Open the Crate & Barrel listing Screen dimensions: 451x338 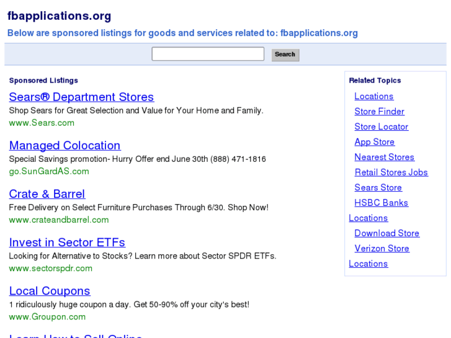click(x=47, y=194)
